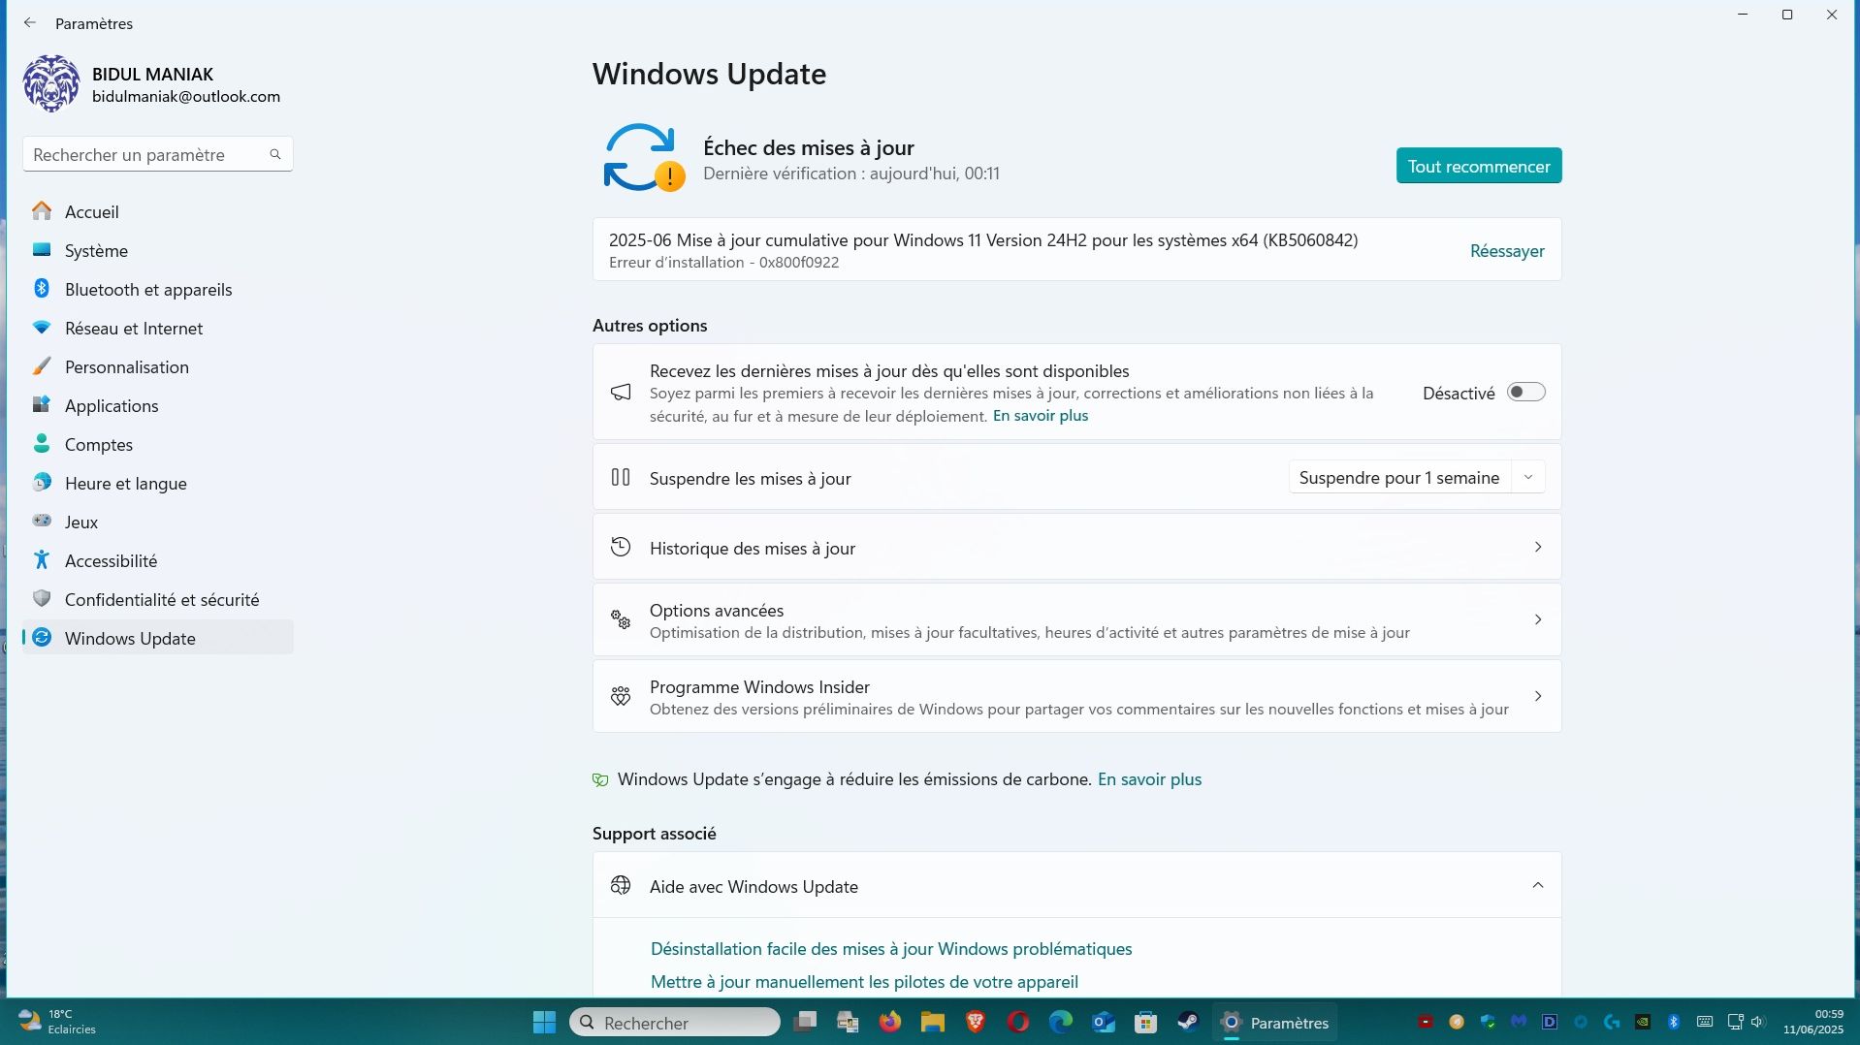Click the green leaf carbon icon
The width and height of the screenshot is (1860, 1045).
coord(600,779)
